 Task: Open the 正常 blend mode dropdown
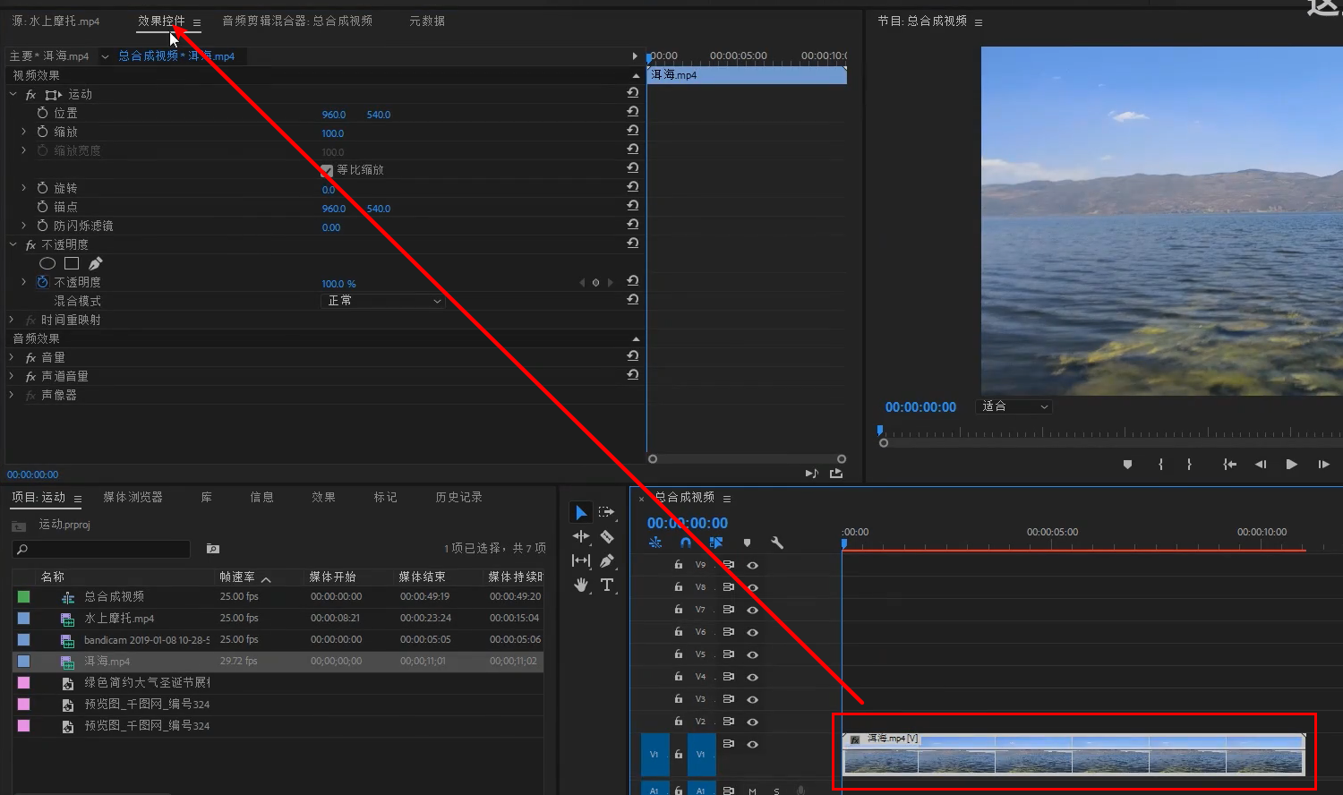click(383, 301)
